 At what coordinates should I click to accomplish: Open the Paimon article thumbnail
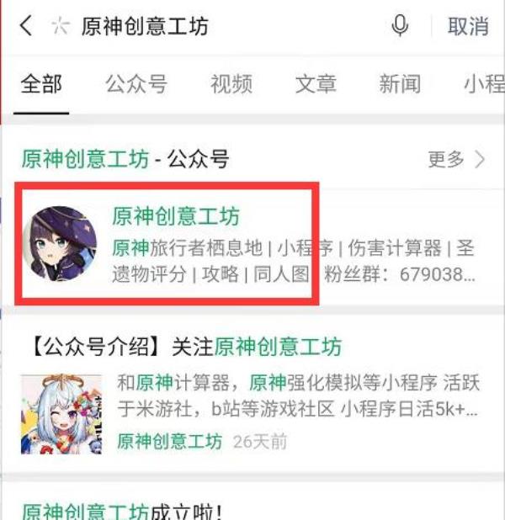[x=61, y=414]
